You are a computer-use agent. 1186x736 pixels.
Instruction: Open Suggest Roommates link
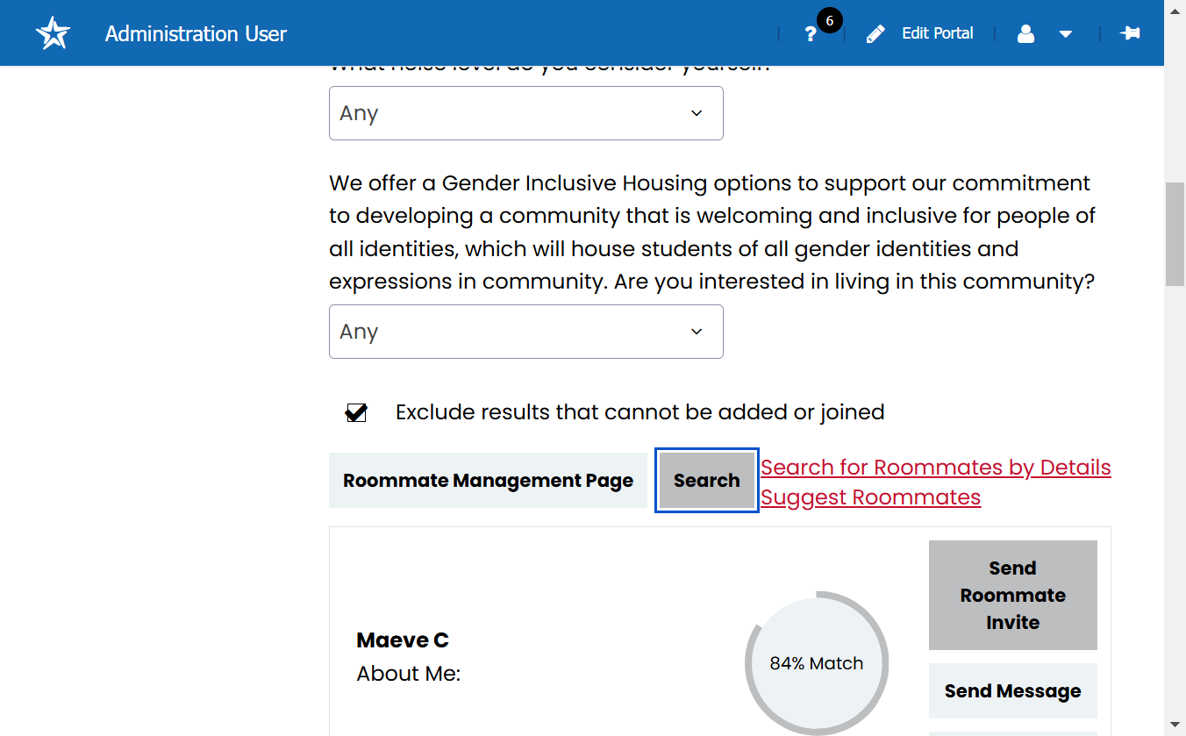click(x=870, y=497)
